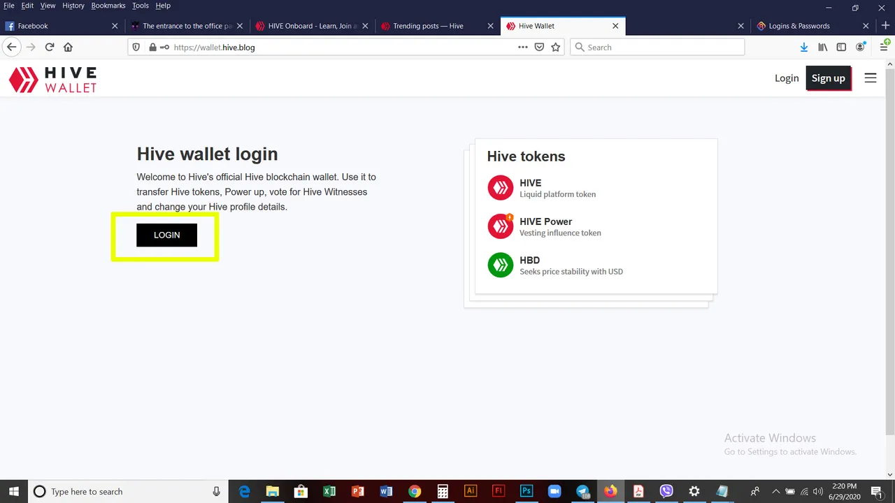Open Adobe Illustrator from the taskbar

pyautogui.click(x=471, y=492)
